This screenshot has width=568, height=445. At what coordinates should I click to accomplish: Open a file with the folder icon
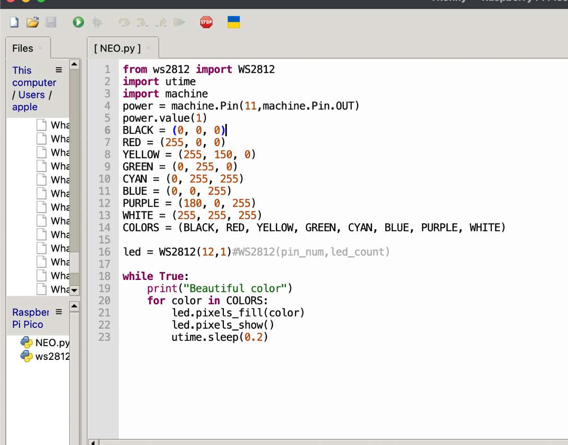pos(32,22)
